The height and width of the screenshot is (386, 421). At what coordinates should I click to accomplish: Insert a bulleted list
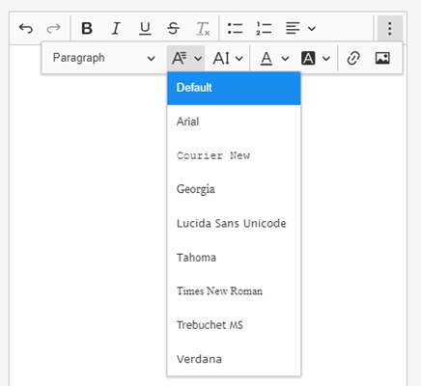pyautogui.click(x=235, y=28)
